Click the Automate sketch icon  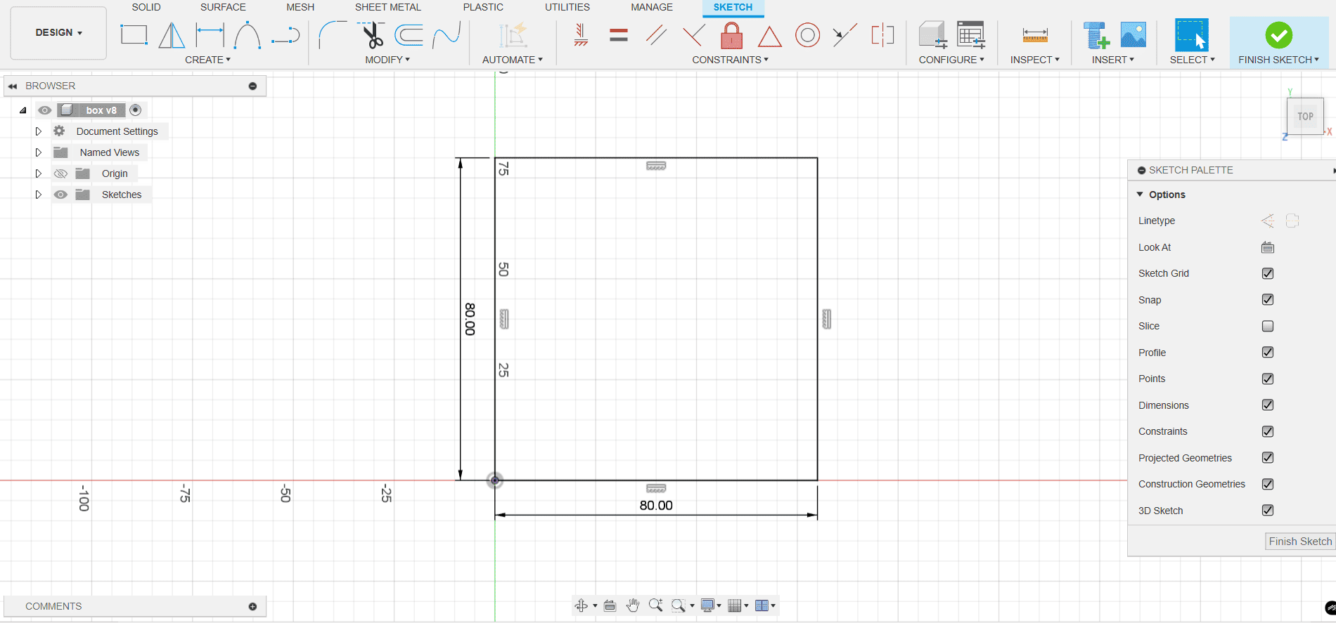[513, 34]
